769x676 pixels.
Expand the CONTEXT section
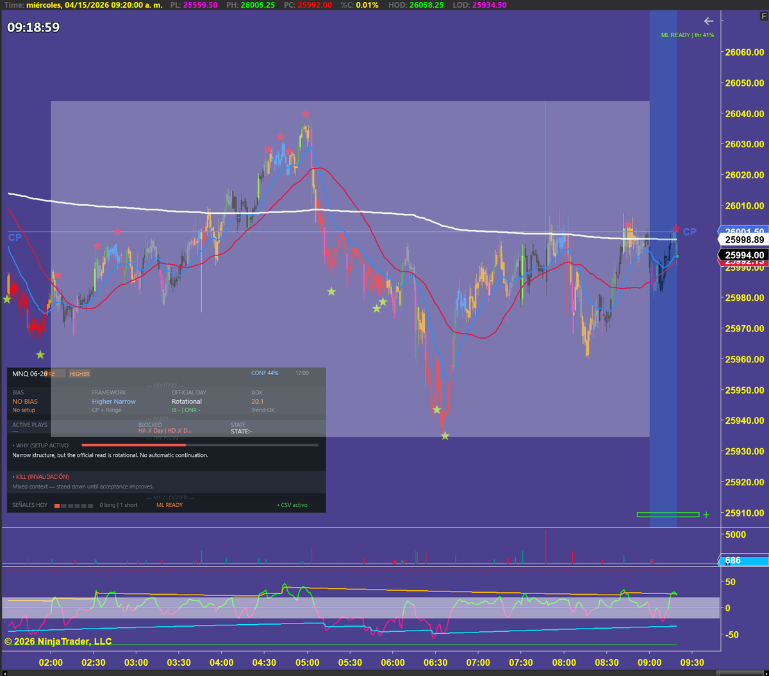coord(164,385)
